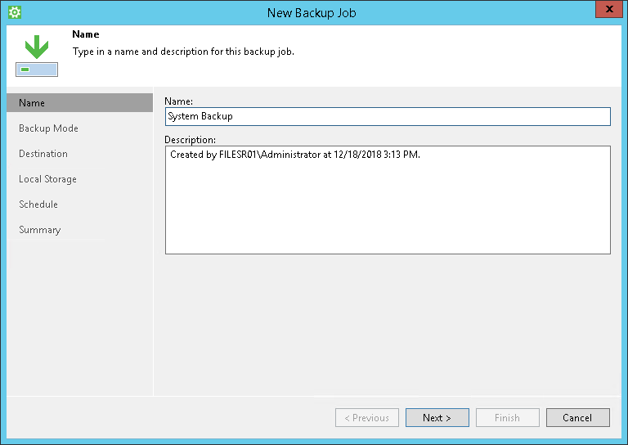The width and height of the screenshot is (628, 445).
Task: Click the 'New Backup Job' window title
Action: tap(312, 13)
